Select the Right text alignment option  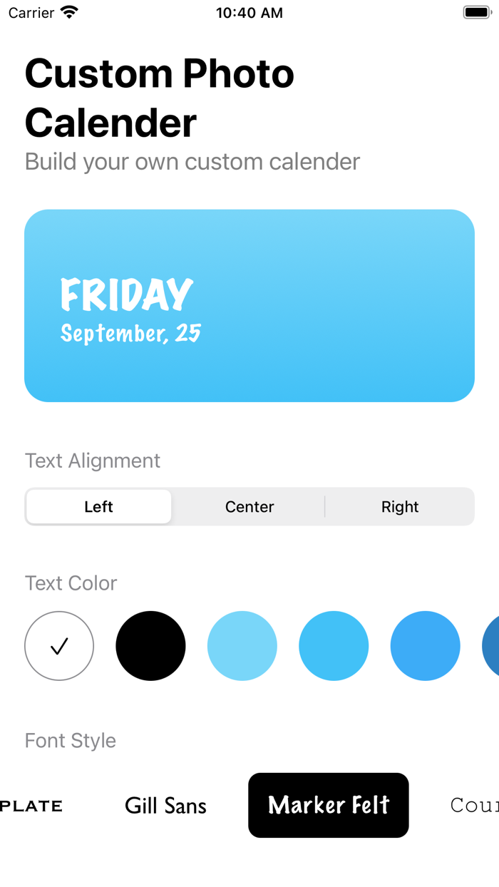(400, 506)
